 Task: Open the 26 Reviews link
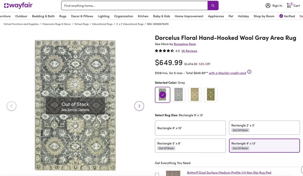189,51
